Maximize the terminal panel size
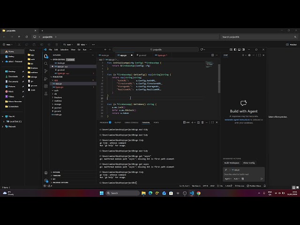 coord(212,122)
